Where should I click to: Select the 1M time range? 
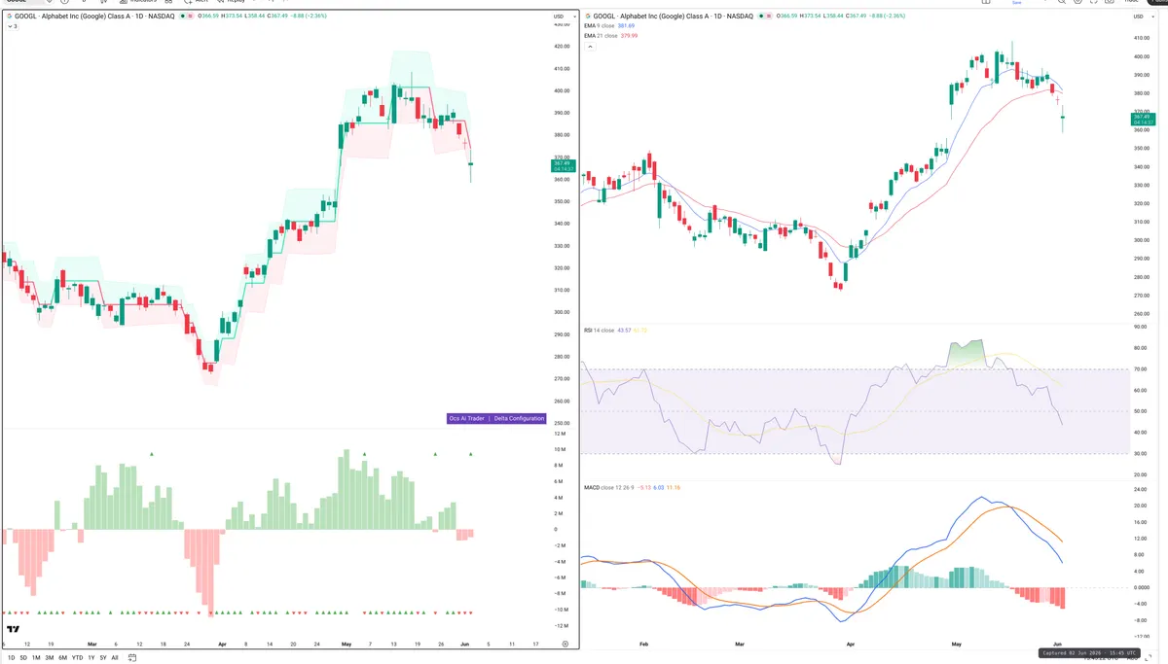click(37, 657)
